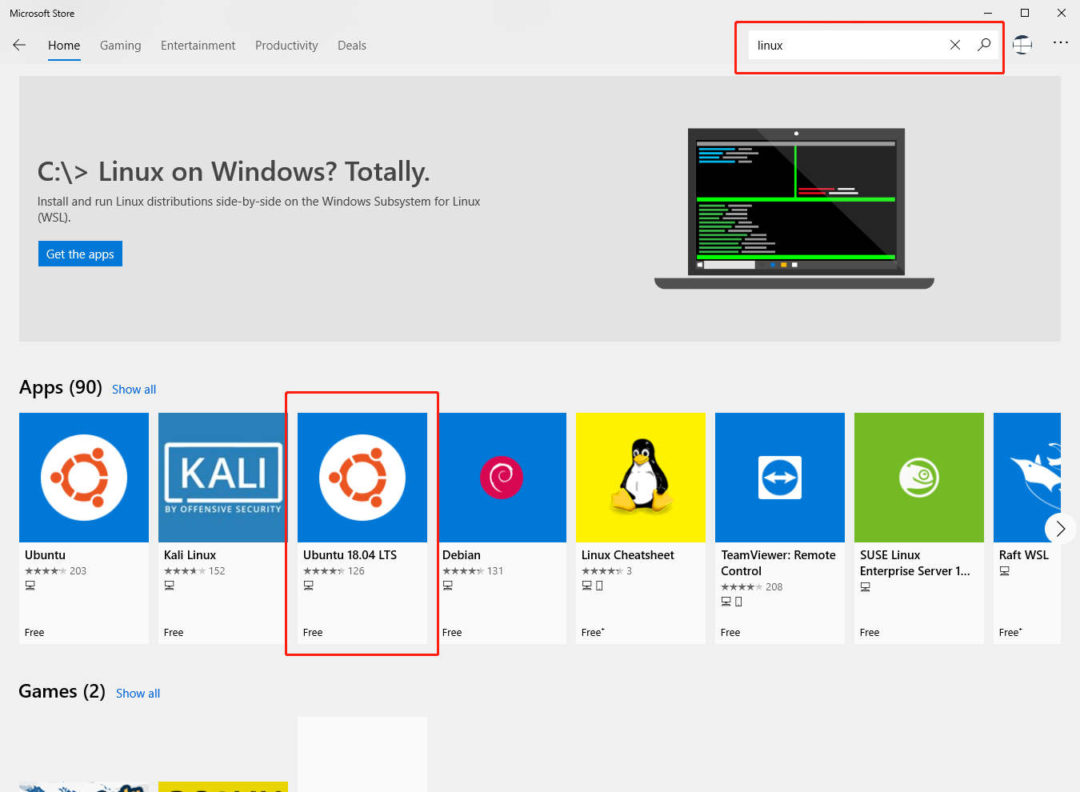
Task: Expand more apps with the right chevron
Action: coord(1060,529)
